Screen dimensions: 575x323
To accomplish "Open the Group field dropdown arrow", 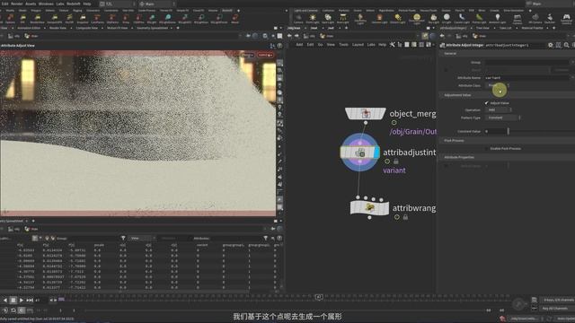I will (x=572, y=62).
